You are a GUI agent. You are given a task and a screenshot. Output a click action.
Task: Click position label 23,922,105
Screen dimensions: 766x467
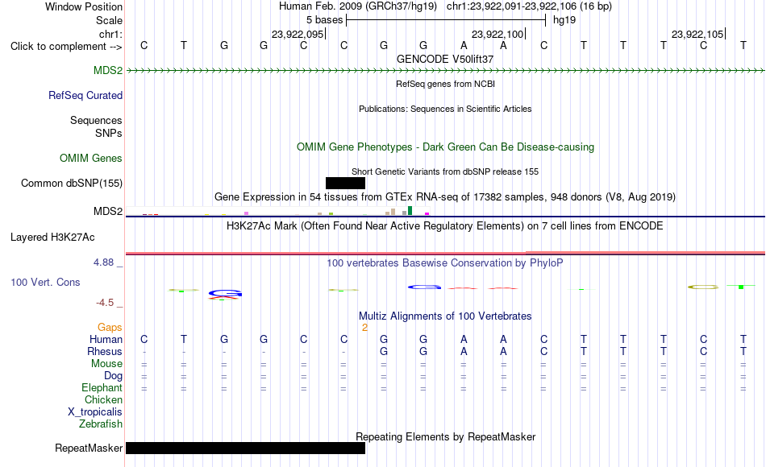pos(697,34)
